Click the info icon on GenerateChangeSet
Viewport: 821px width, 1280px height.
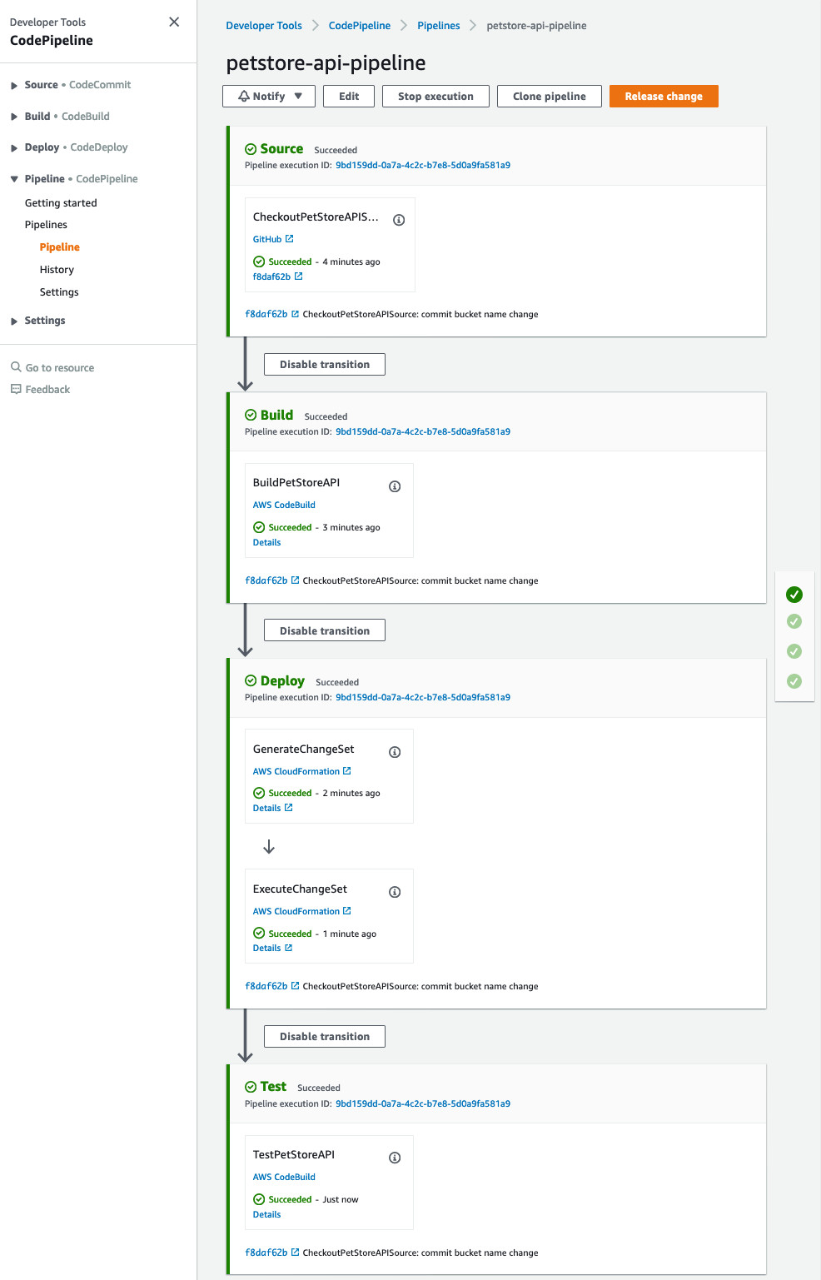pyautogui.click(x=394, y=751)
